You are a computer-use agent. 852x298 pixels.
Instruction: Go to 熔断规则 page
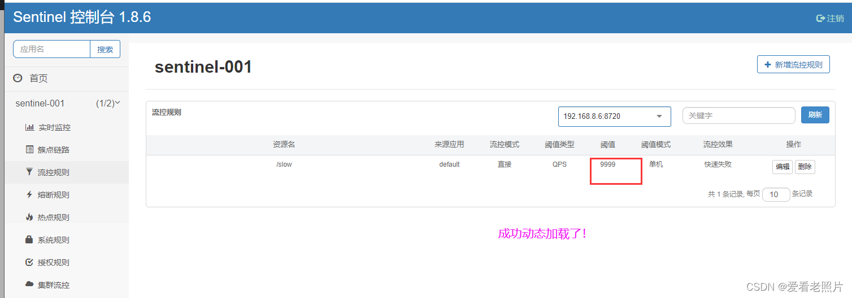pos(54,195)
